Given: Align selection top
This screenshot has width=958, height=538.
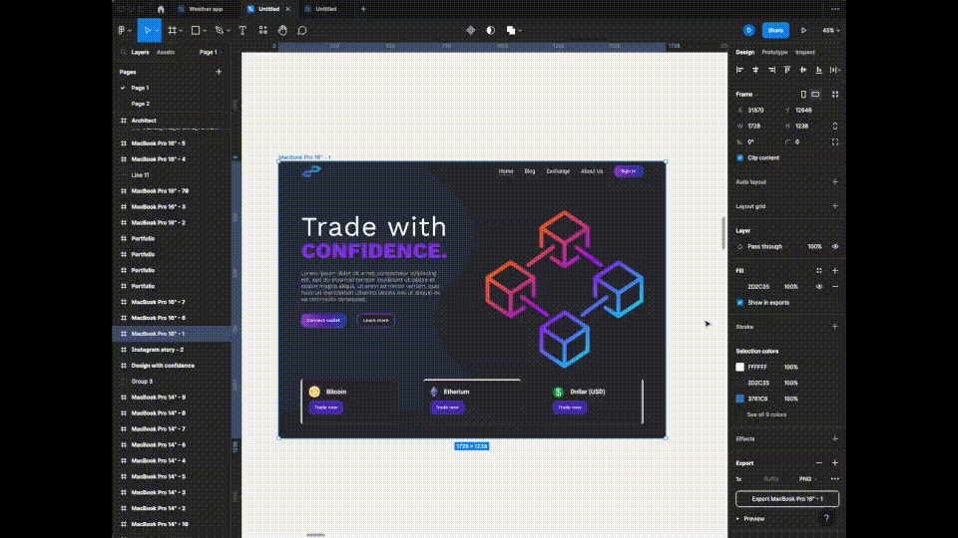Looking at the screenshot, I should pyautogui.click(x=787, y=70).
